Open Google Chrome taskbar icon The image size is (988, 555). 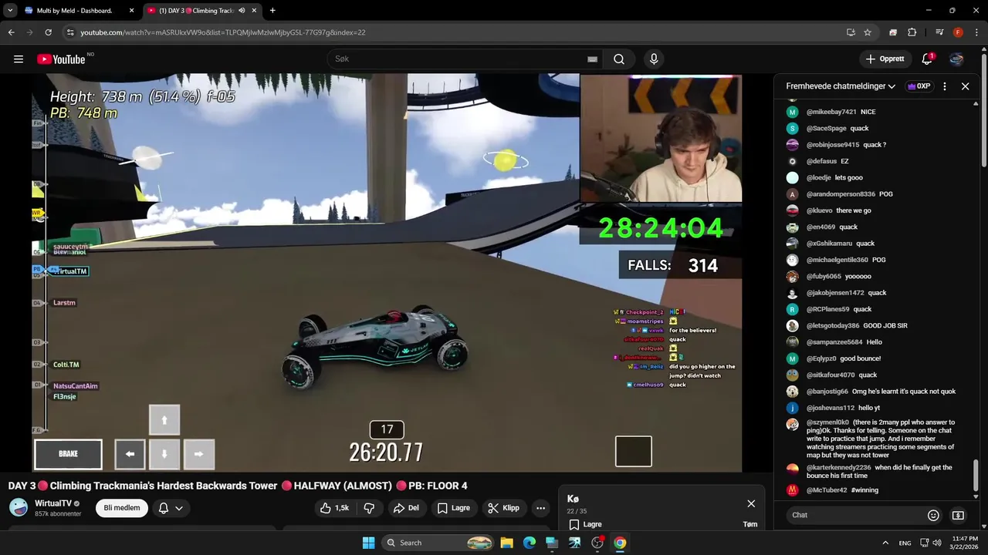[x=620, y=543]
